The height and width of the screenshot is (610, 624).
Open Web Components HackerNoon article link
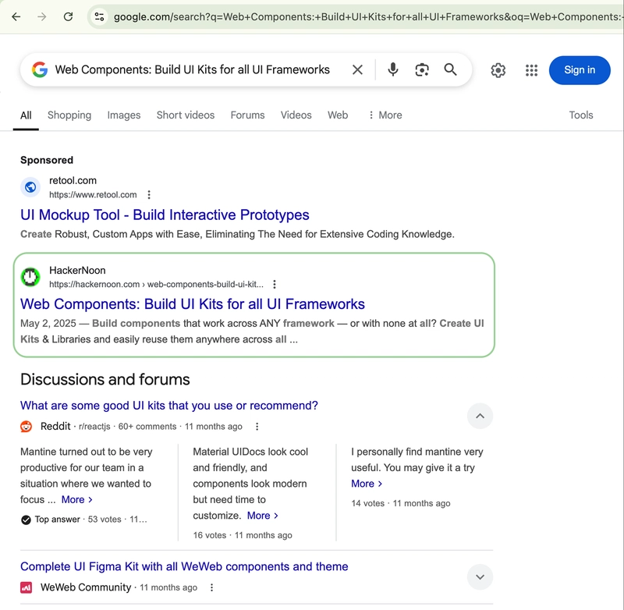[193, 304]
